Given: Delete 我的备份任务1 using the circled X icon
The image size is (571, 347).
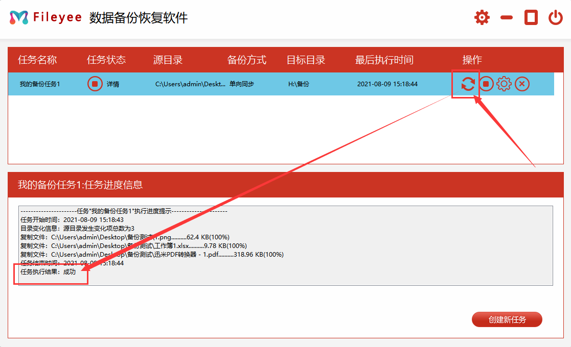Looking at the screenshot, I should pos(522,84).
